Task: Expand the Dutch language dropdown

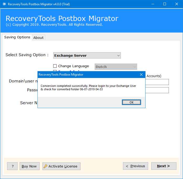Action: (116, 67)
